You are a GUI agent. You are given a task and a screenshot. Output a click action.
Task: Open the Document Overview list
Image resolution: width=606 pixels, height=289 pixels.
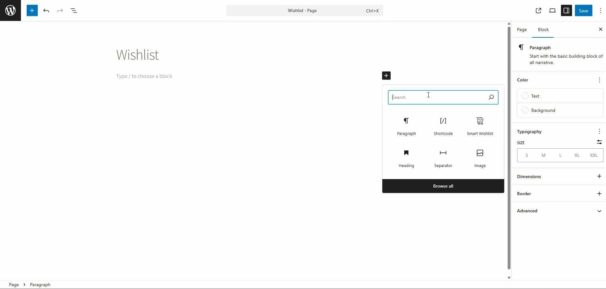tap(74, 11)
